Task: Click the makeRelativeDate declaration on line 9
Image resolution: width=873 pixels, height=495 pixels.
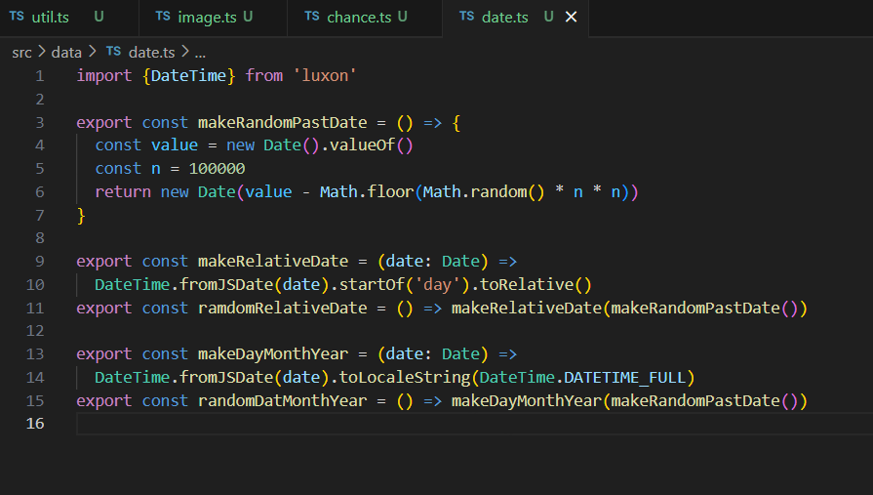Action: (x=273, y=261)
